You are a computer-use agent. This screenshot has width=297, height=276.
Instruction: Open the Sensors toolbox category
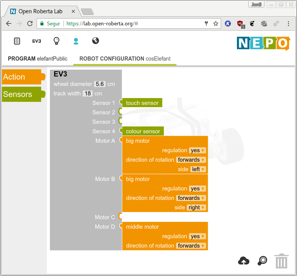[x=23, y=94]
